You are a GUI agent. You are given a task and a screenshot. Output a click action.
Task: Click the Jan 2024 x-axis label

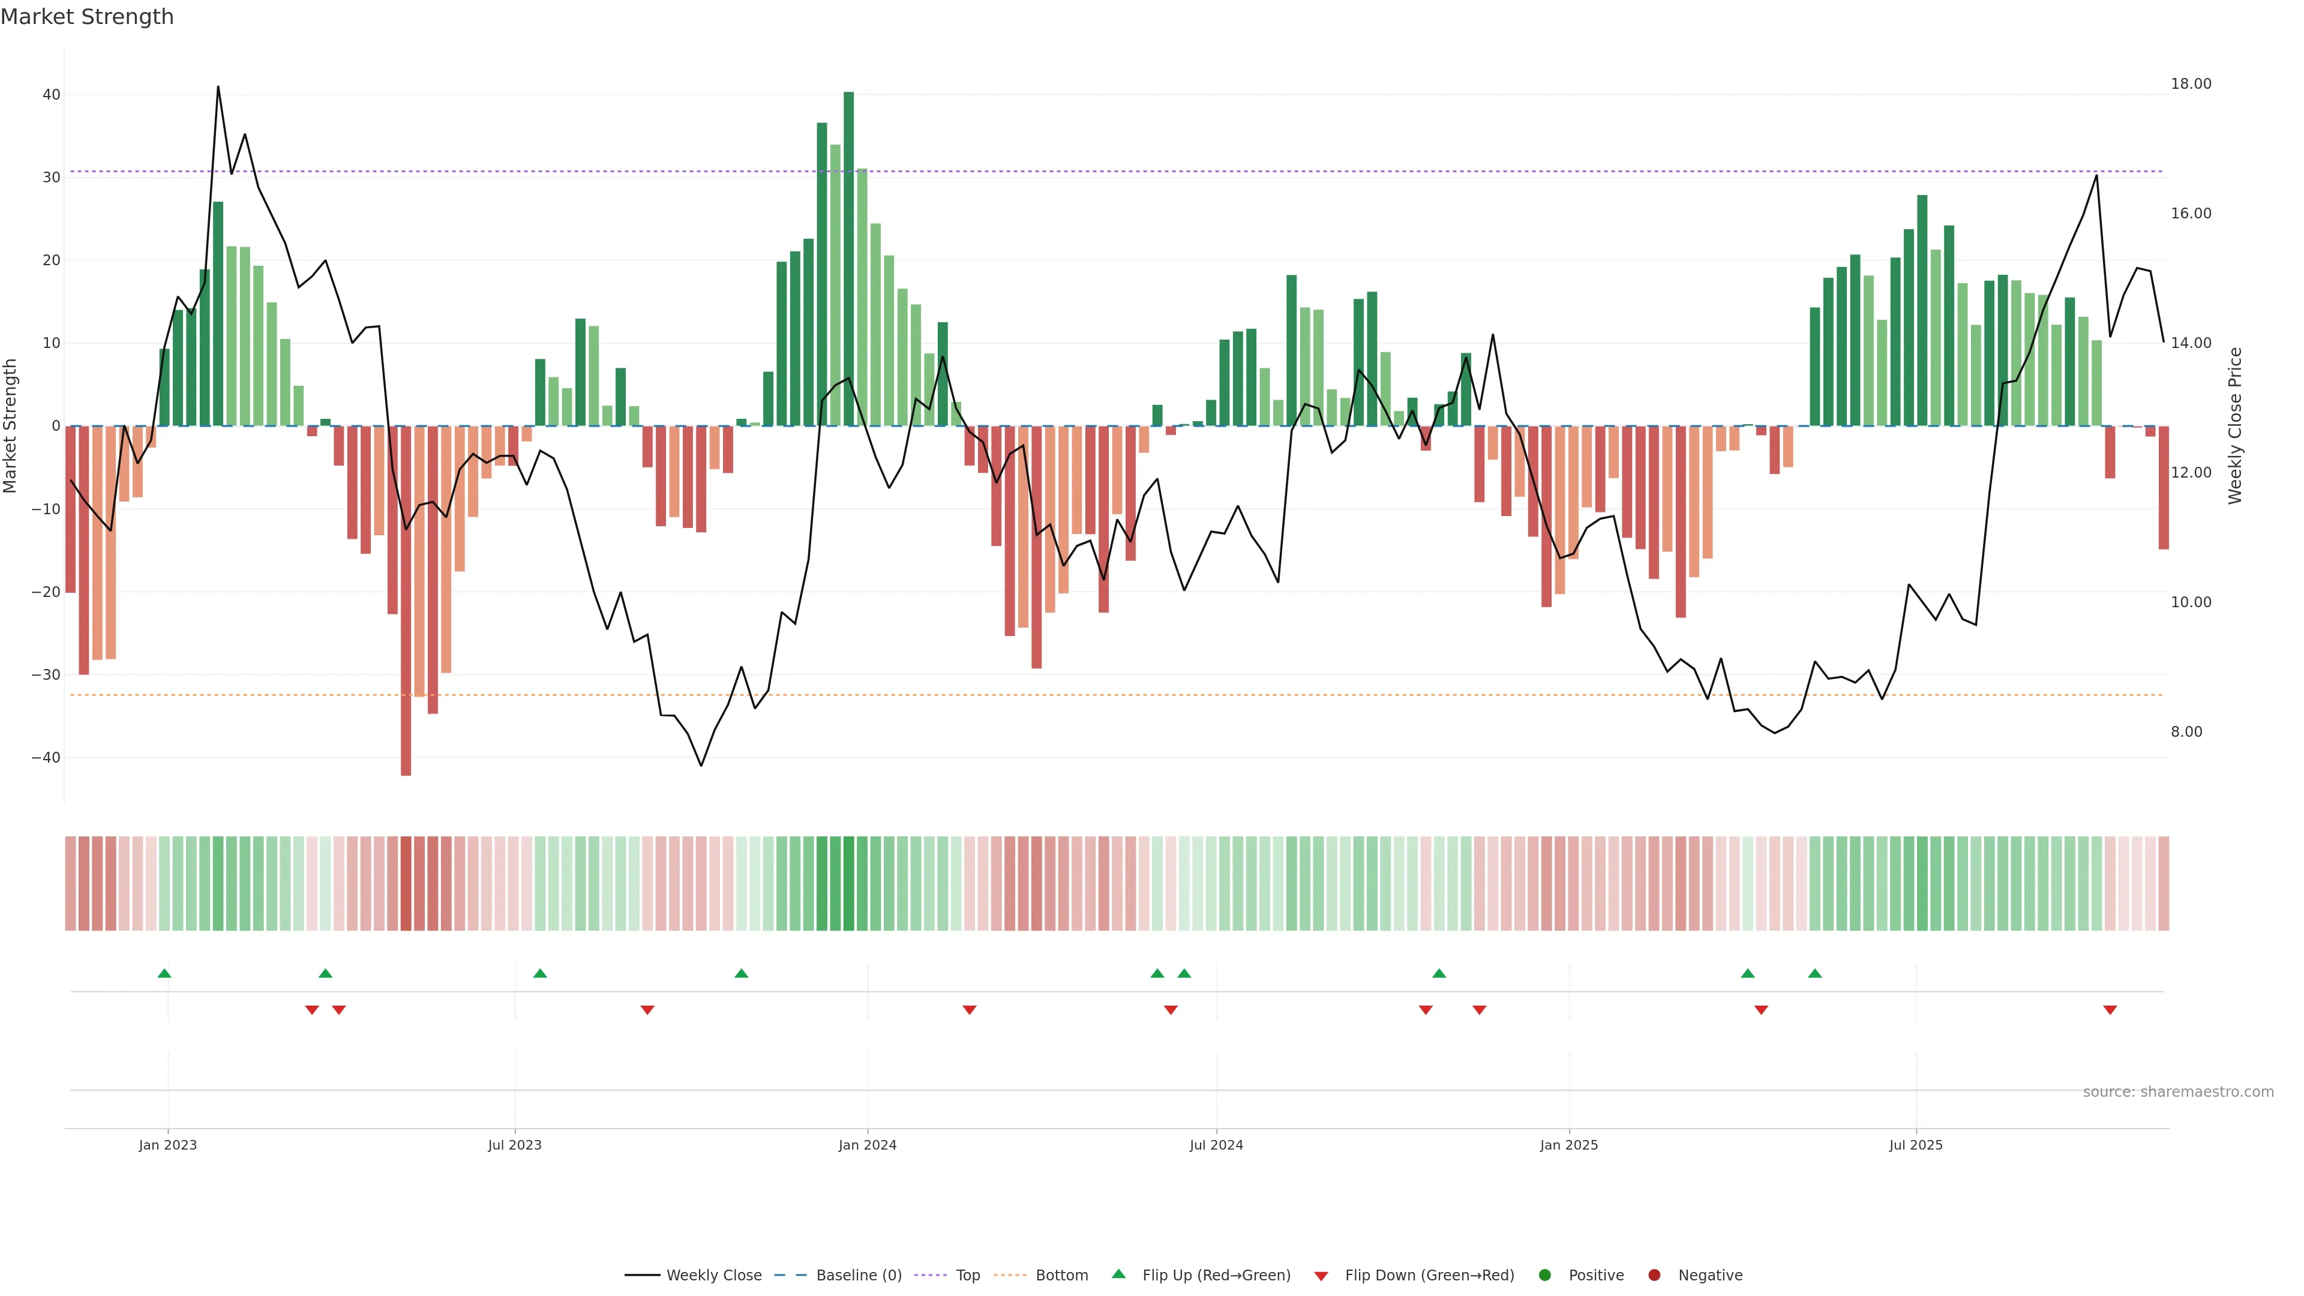coord(866,1145)
